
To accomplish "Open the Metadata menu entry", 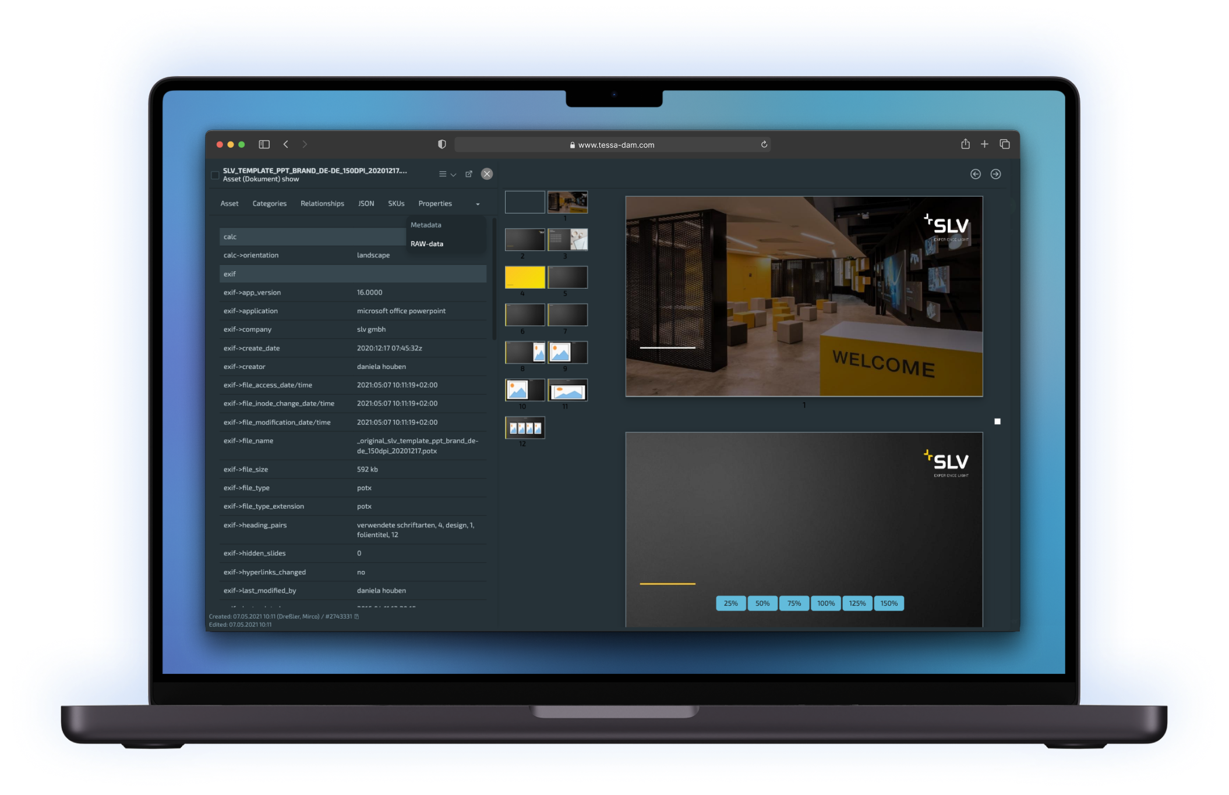I will point(426,225).
